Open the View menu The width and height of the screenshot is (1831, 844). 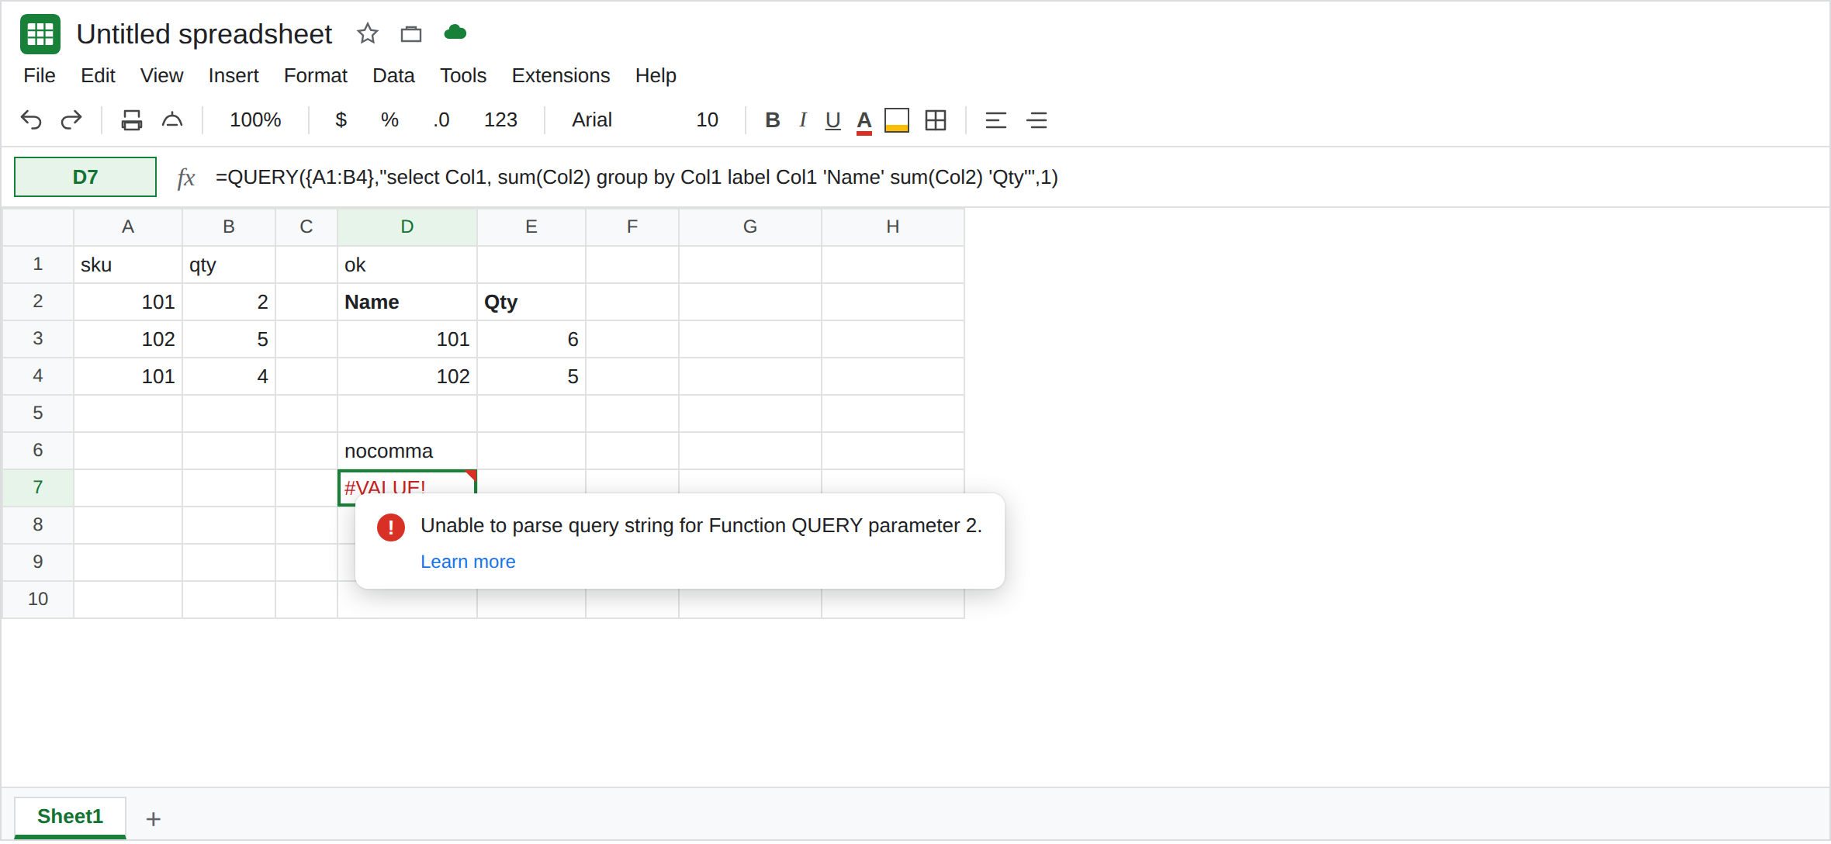click(x=161, y=76)
